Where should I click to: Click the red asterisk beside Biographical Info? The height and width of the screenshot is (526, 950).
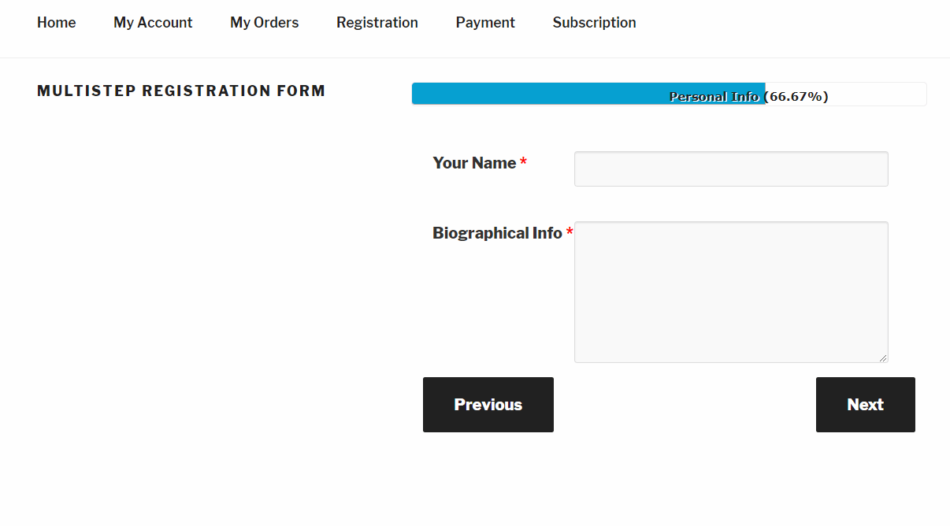(x=570, y=232)
